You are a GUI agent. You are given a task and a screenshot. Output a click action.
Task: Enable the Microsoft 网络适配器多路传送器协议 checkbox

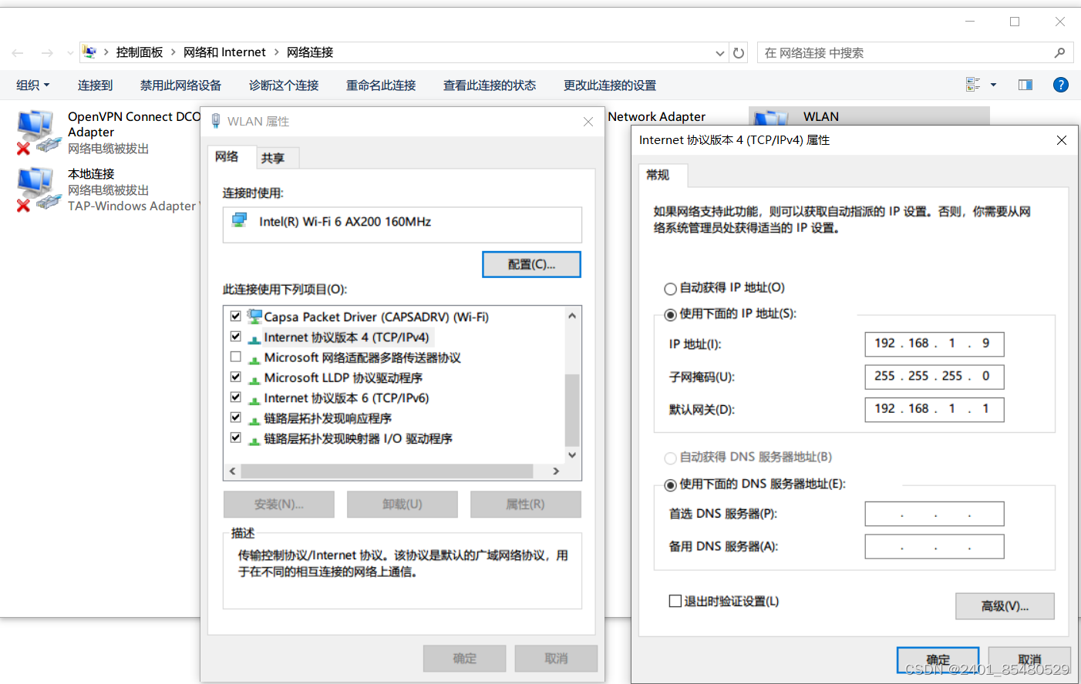[x=236, y=357]
